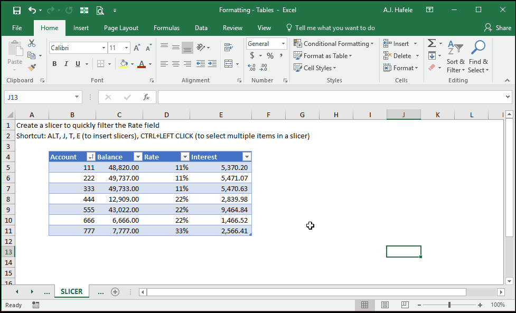The height and width of the screenshot is (313, 516).
Task: Switch to the Formulas tab
Action: 166,28
